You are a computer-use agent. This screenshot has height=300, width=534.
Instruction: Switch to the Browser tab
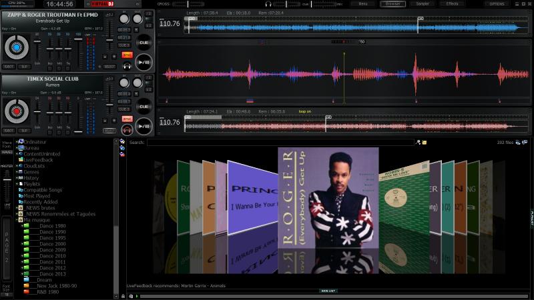[x=392, y=4]
